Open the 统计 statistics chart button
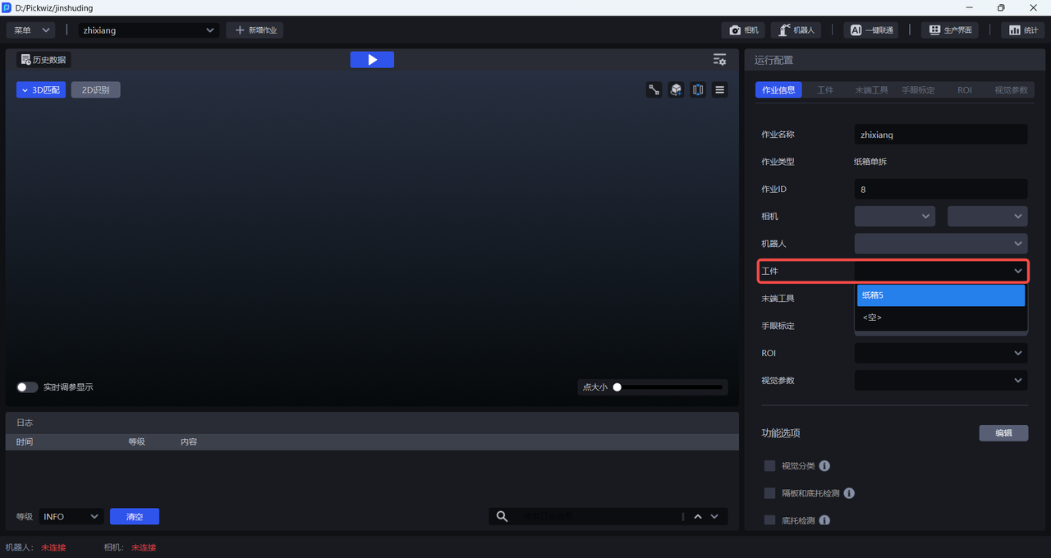The image size is (1051, 558). pyautogui.click(x=1022, y=30)
